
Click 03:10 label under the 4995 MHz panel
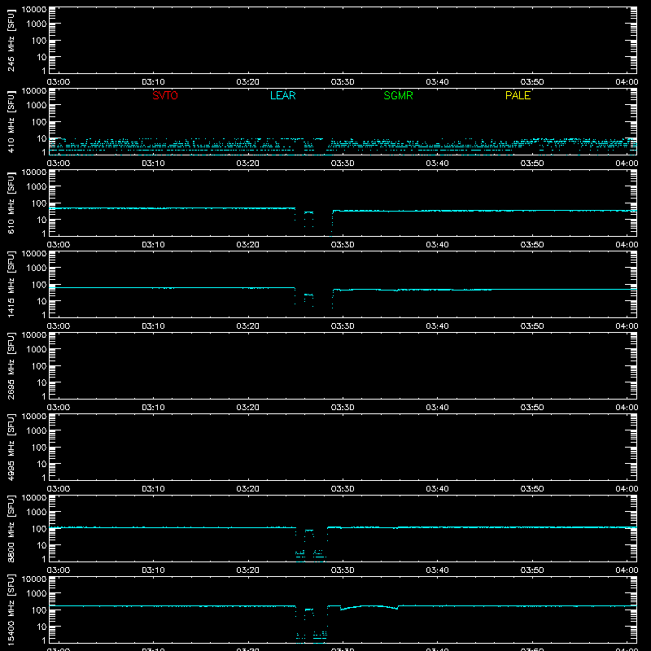click(153, 489)
